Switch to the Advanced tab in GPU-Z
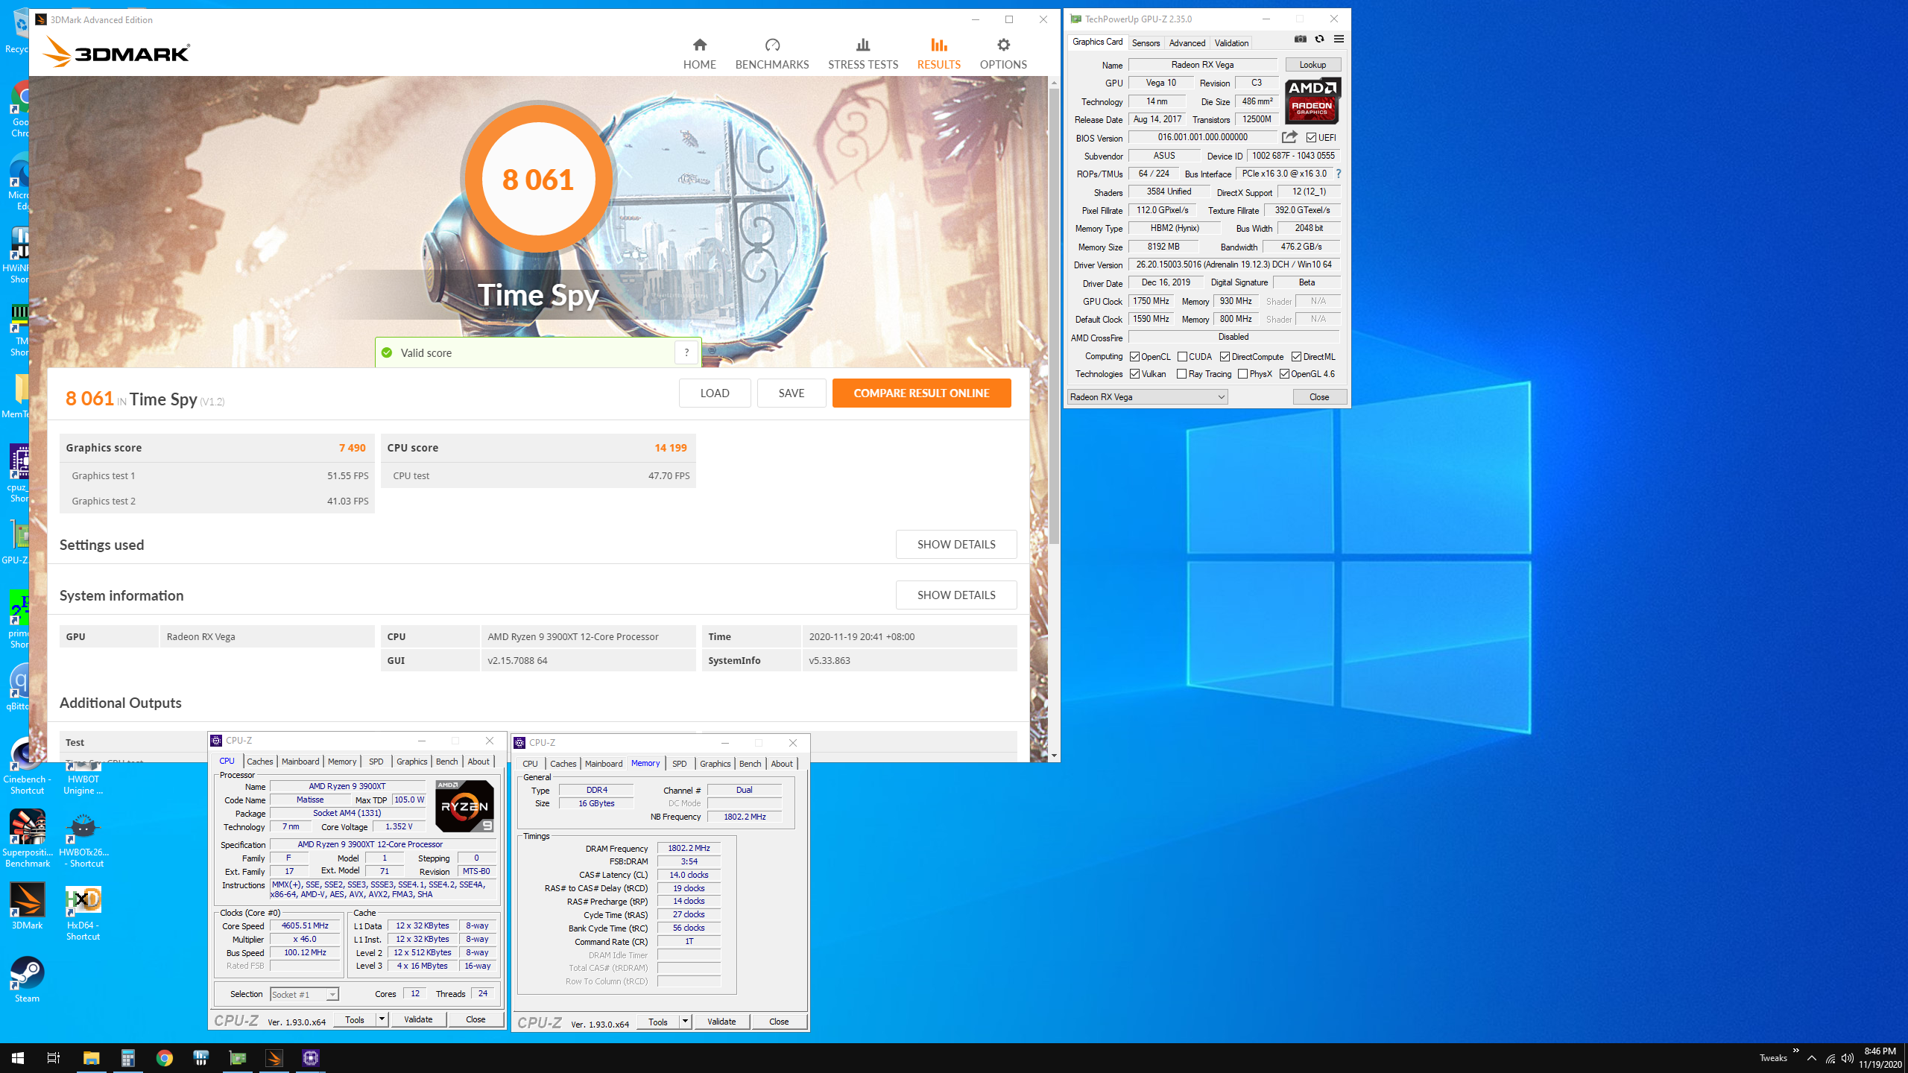 1187,42
